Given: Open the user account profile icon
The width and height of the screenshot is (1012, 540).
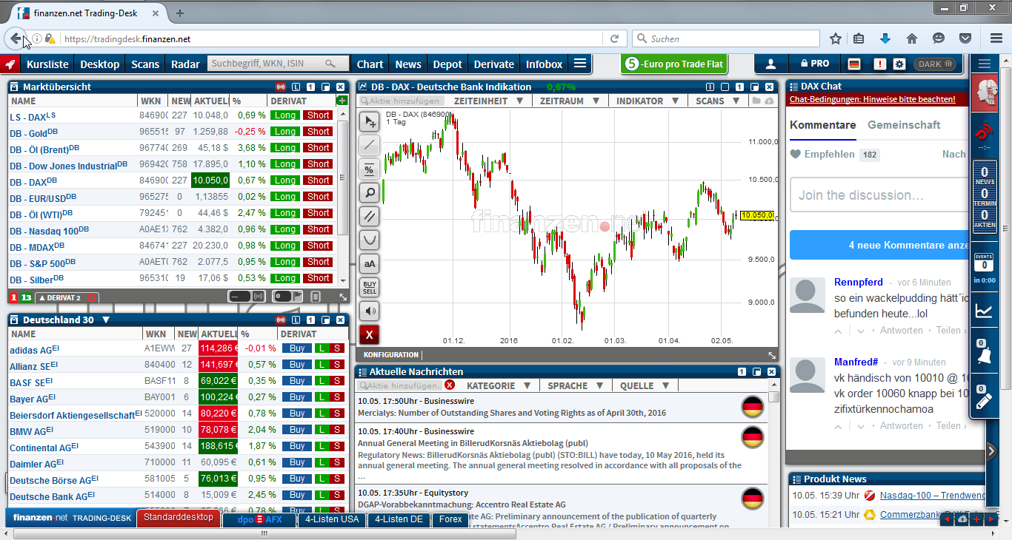Looking at the screenshot, I should pyautogui.click(x=770, y=64).
